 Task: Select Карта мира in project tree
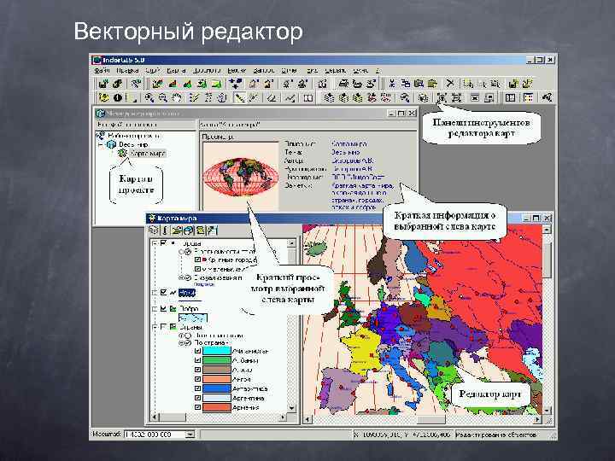pos(148,154)
